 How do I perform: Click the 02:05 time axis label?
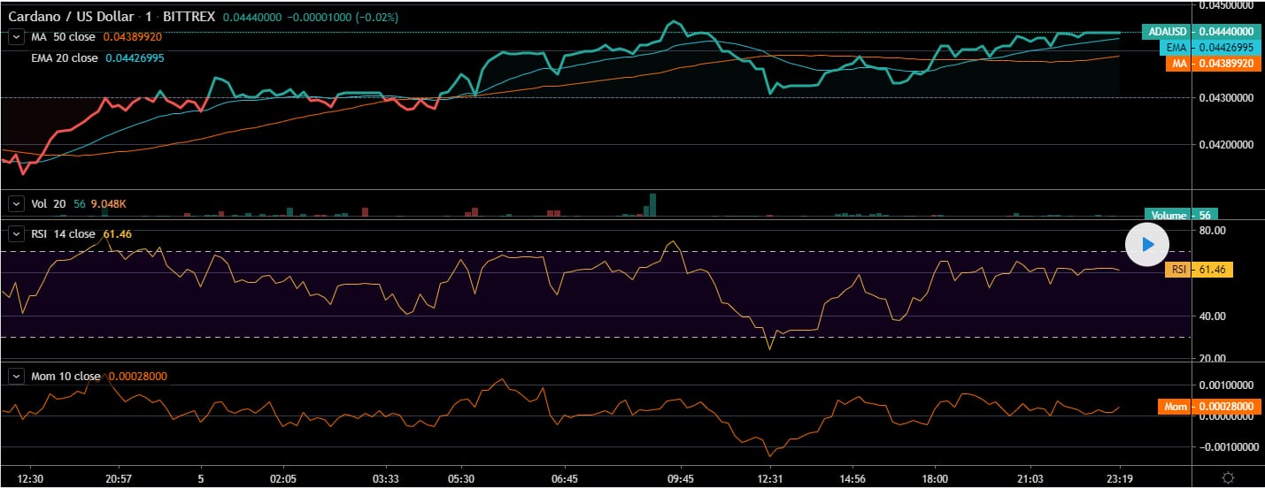(283, 478)
